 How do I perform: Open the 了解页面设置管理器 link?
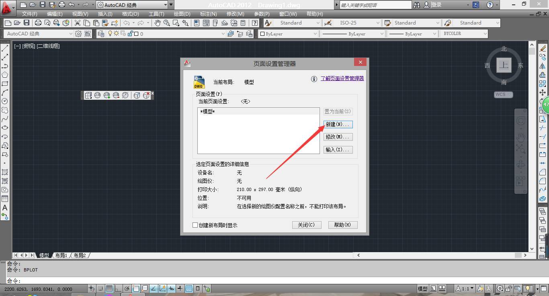point(342,78)
